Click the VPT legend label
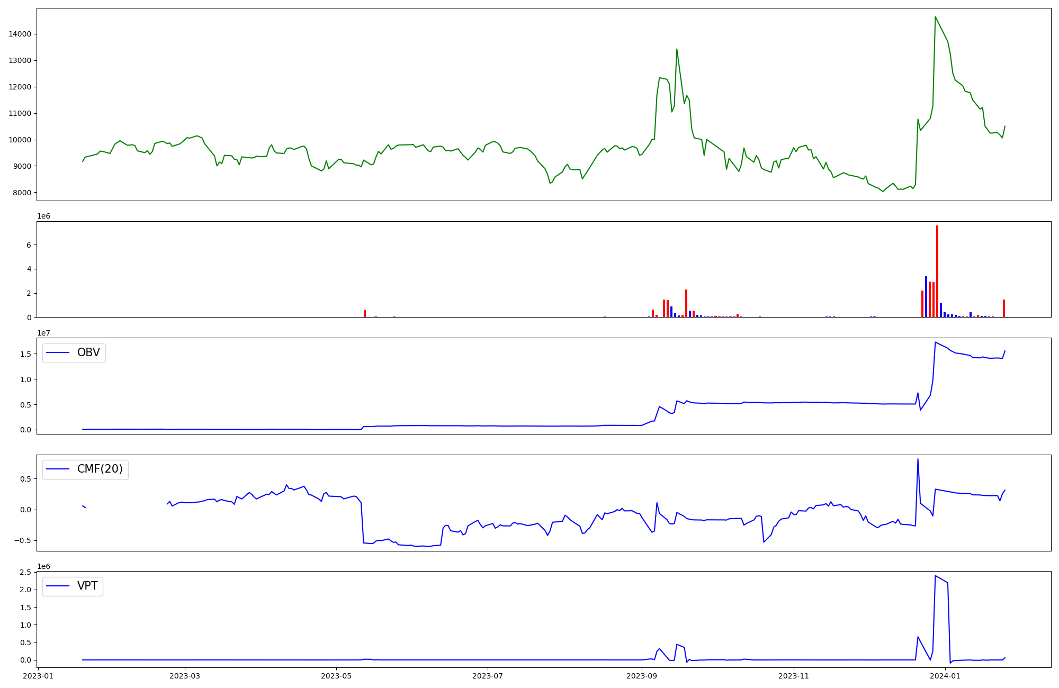The image size is (1059, 688). point(87,586)
